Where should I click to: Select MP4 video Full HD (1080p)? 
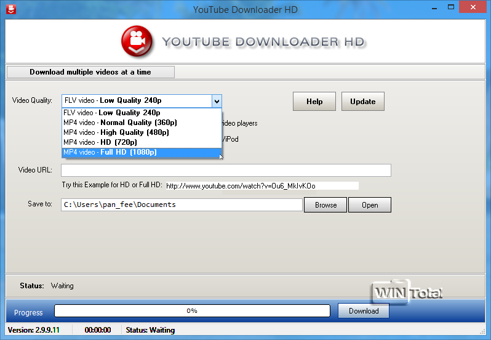142,152
